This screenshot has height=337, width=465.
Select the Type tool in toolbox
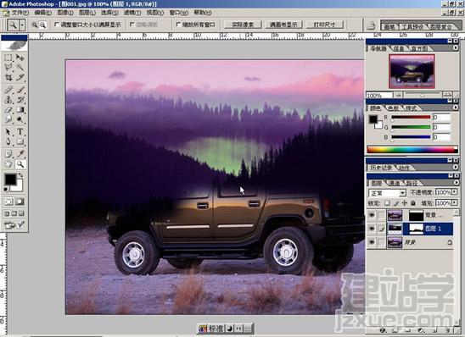[x=20, y=131]
